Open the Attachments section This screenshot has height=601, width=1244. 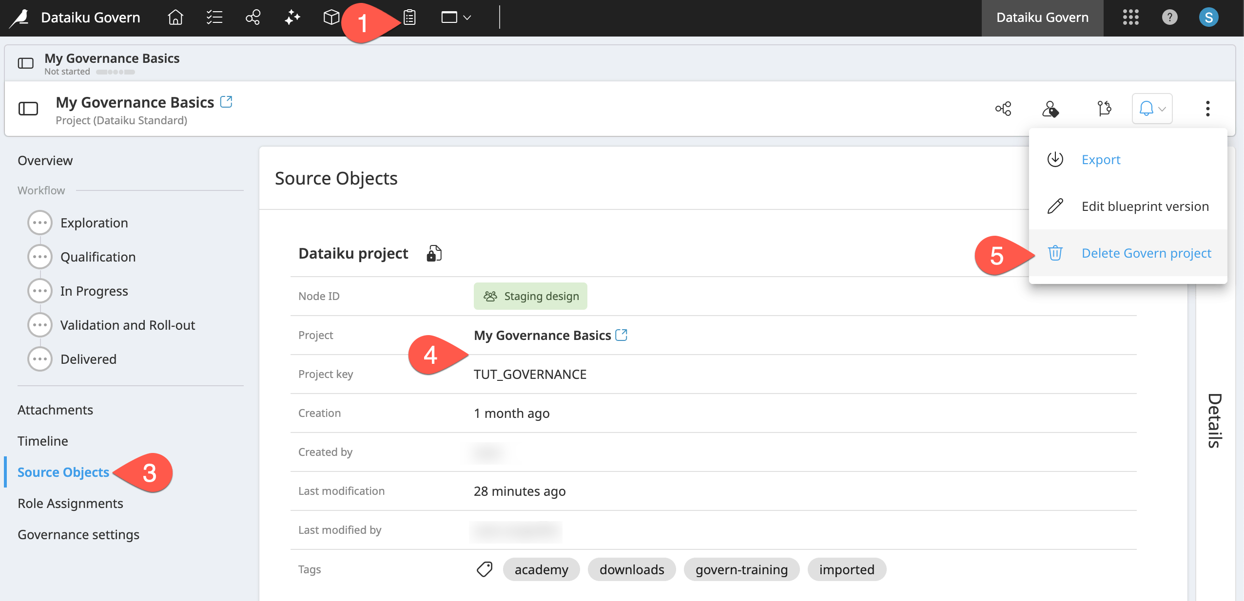[x=55, y=410]
